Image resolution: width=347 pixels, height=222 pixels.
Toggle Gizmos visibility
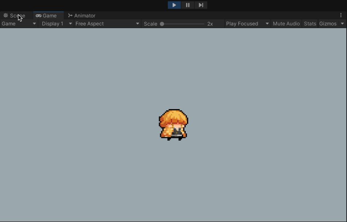point(328,24)
